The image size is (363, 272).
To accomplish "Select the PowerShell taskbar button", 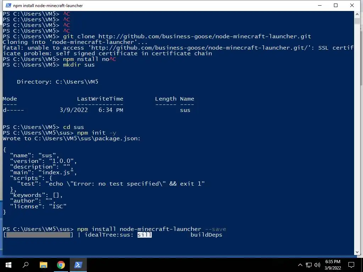I will pos(78,265).
